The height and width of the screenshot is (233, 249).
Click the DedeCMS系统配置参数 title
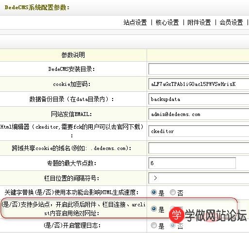pos(37,7)
